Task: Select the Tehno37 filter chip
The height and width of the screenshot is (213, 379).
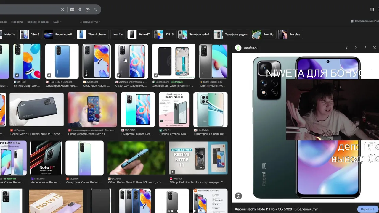Action: 140,34
